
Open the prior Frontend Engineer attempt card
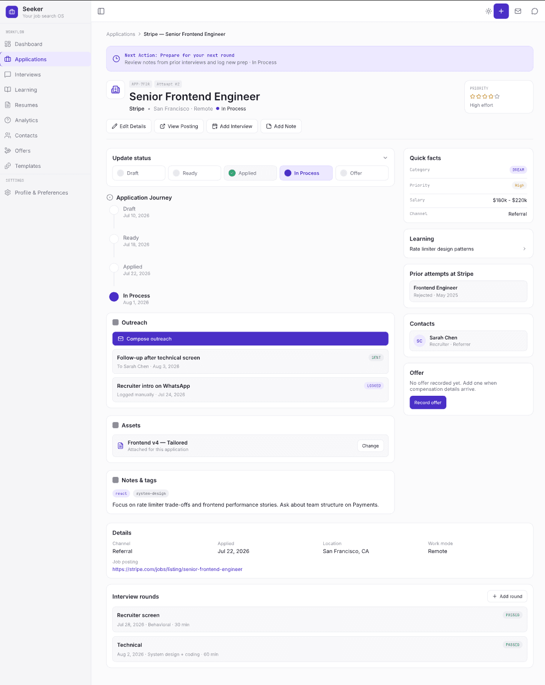coord(468,291)
